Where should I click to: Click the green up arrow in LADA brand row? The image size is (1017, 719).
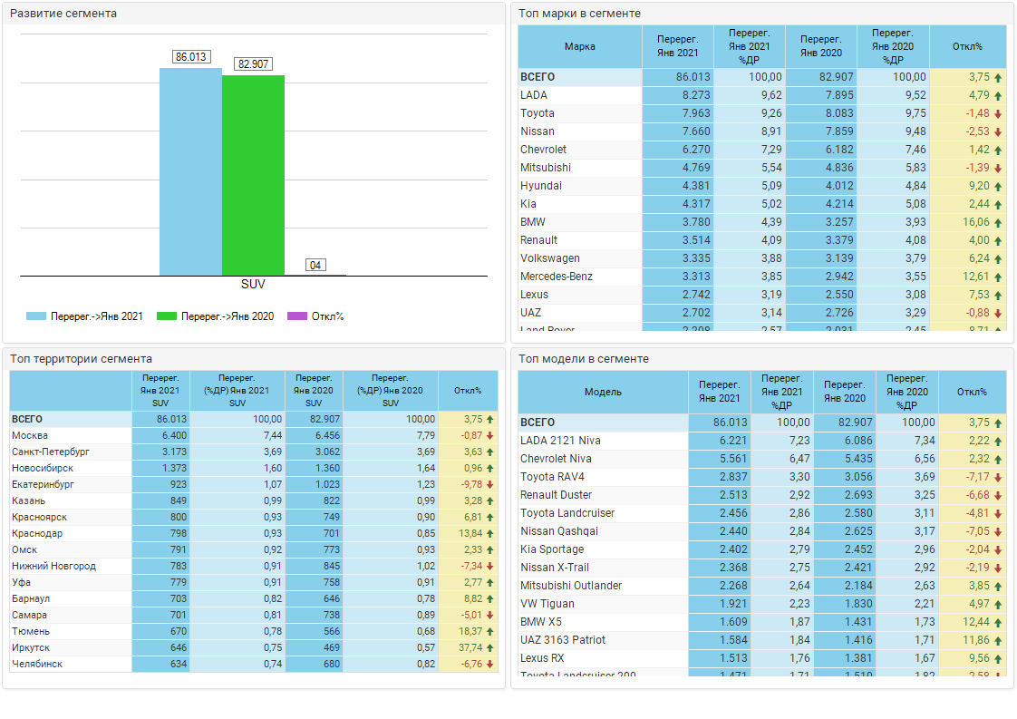(998, 95)
